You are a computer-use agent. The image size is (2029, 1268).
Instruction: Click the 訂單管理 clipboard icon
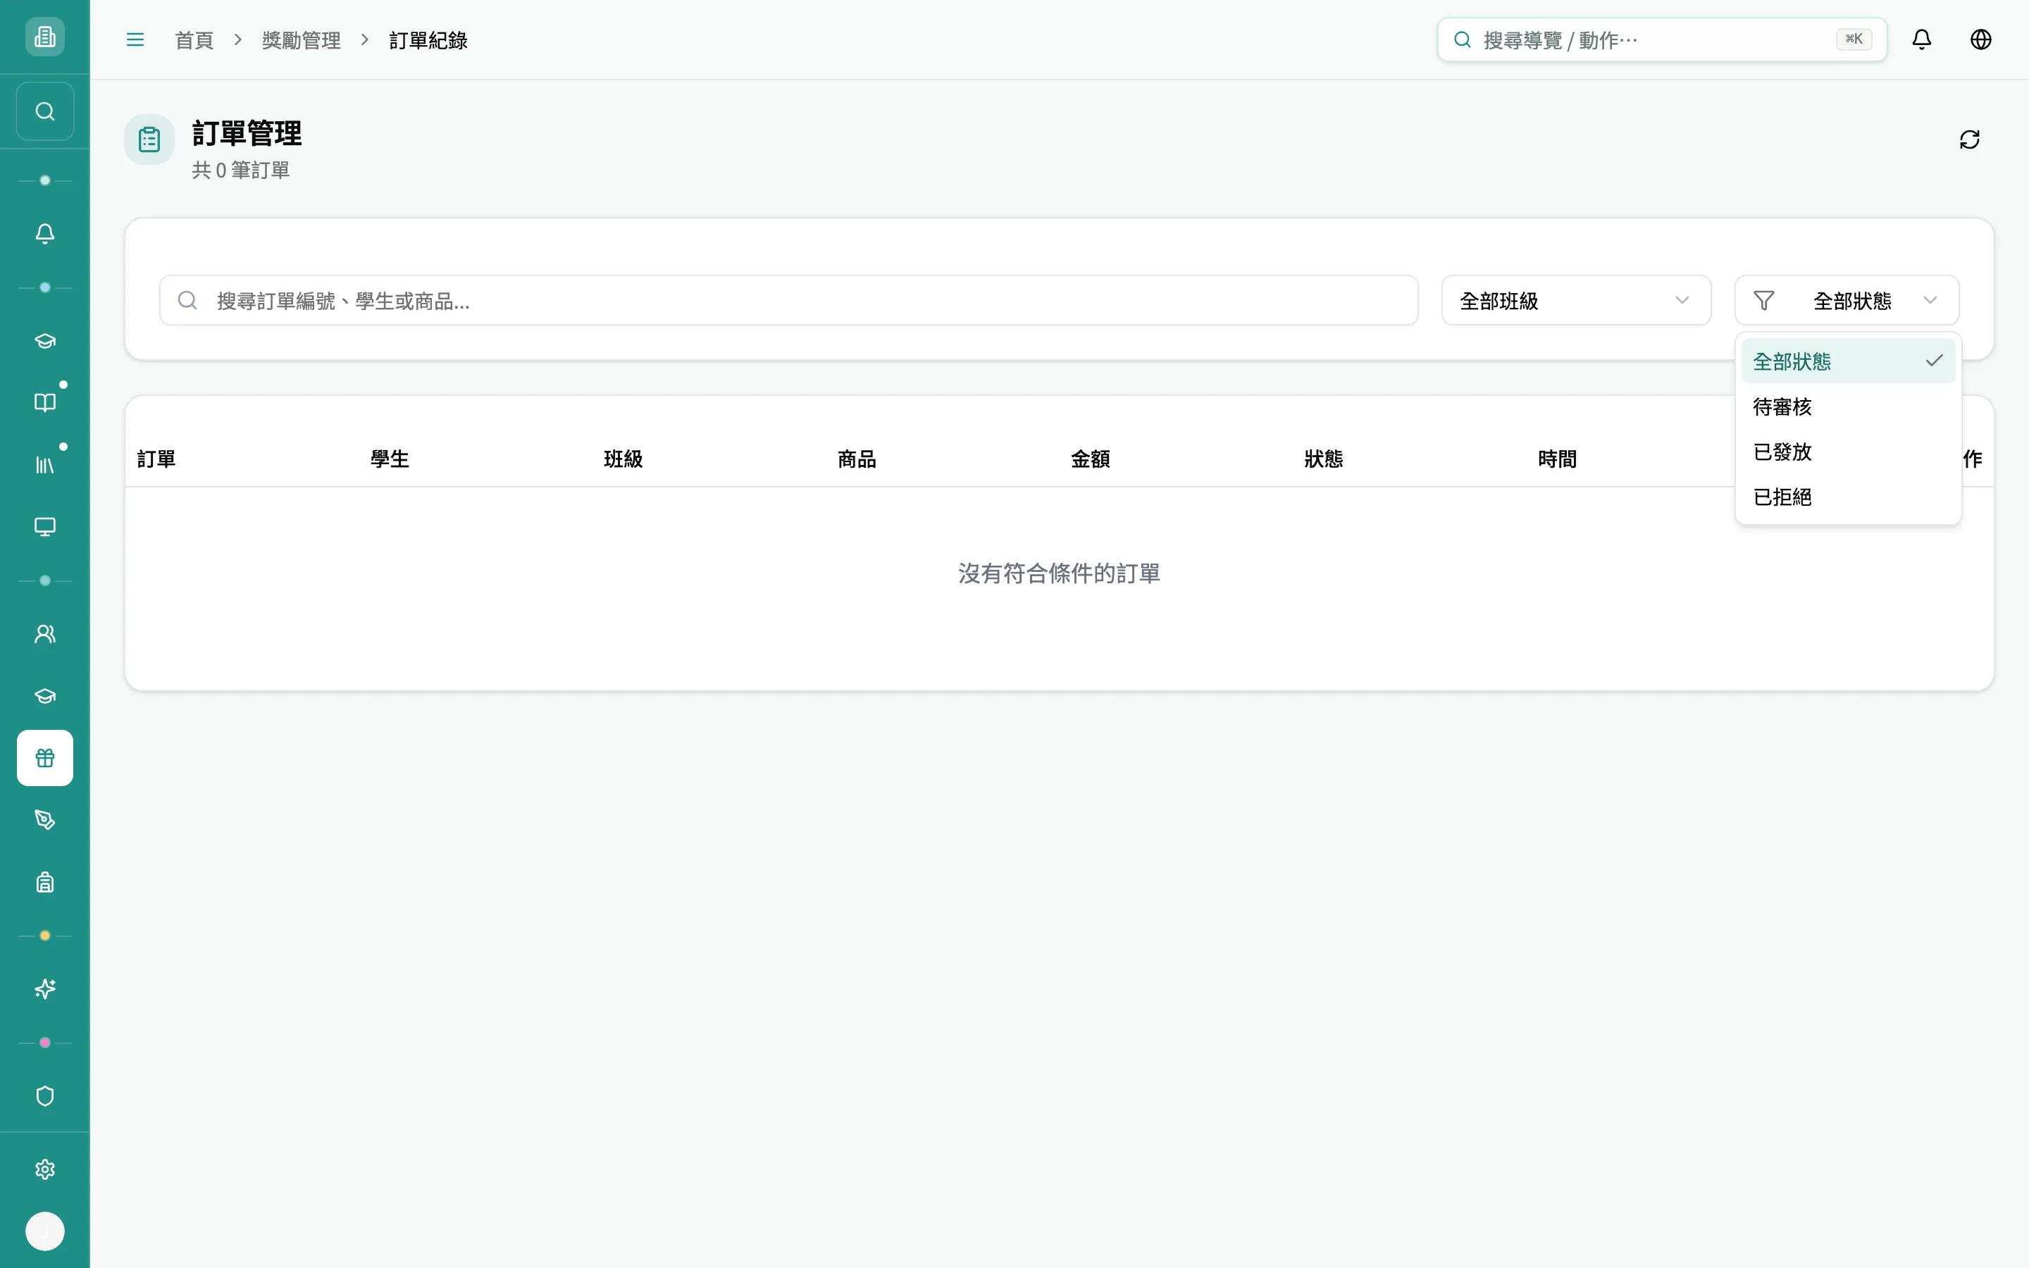149,139
